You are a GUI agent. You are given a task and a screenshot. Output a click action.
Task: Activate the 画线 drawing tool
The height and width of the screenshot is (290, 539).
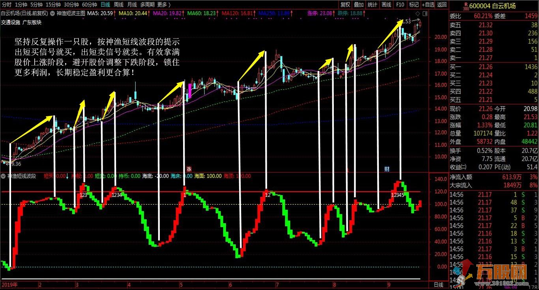point(386,4)
